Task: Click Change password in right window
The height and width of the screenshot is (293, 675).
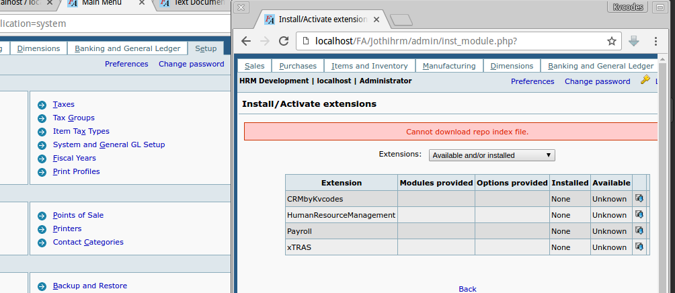Action: pyautogui.click(x=597, y=81)
